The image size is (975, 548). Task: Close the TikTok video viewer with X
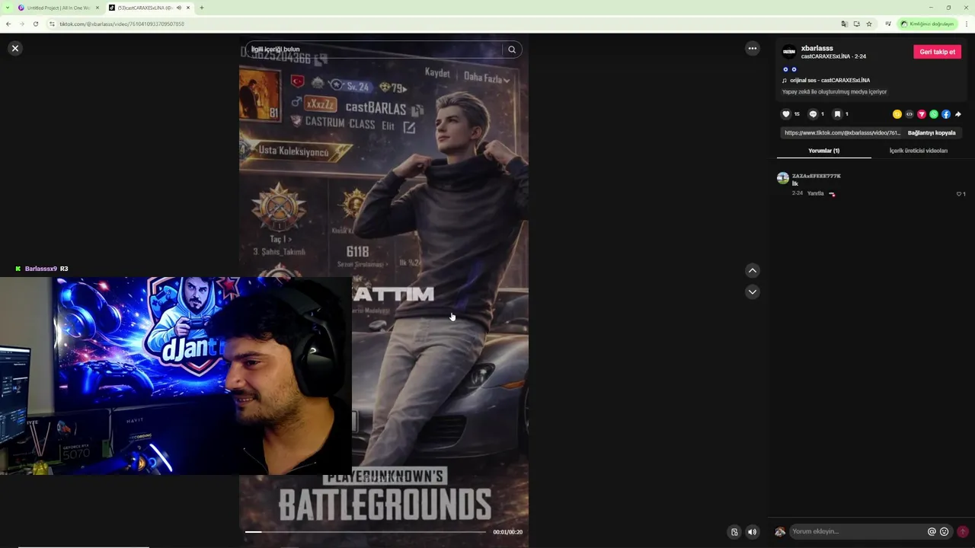14,48
